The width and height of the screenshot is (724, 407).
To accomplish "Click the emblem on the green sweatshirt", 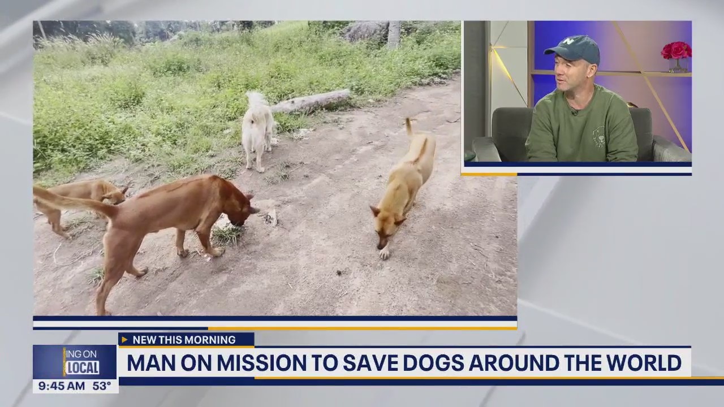I will (598, 136).
